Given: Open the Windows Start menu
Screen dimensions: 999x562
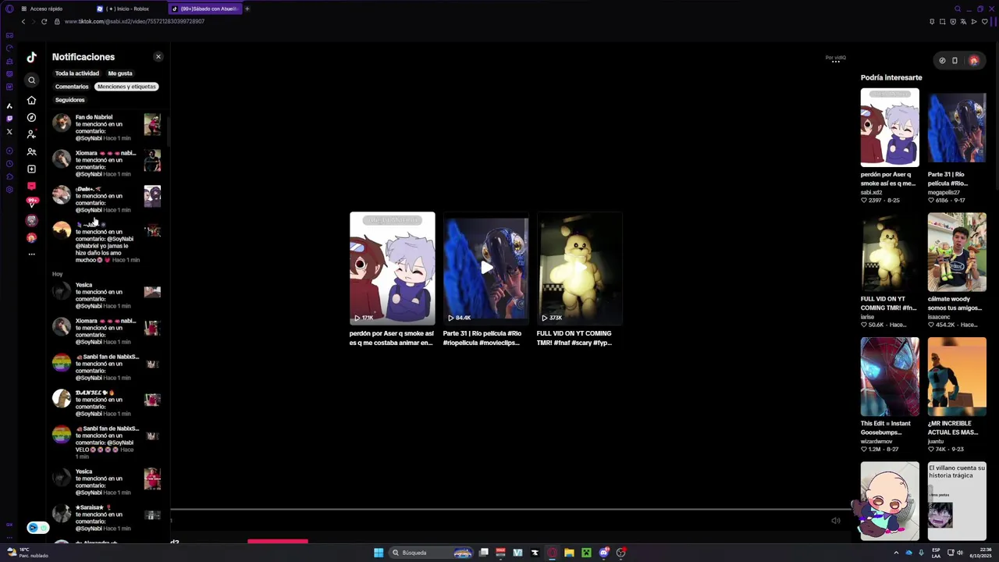Looking at the screenshot, I should pos(379,553).
